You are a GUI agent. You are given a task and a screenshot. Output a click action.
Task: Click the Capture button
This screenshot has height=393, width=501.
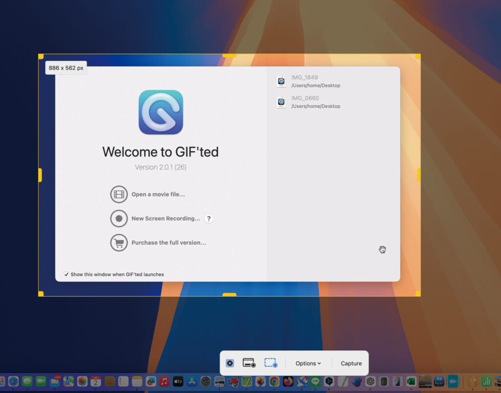coord(351,363)
